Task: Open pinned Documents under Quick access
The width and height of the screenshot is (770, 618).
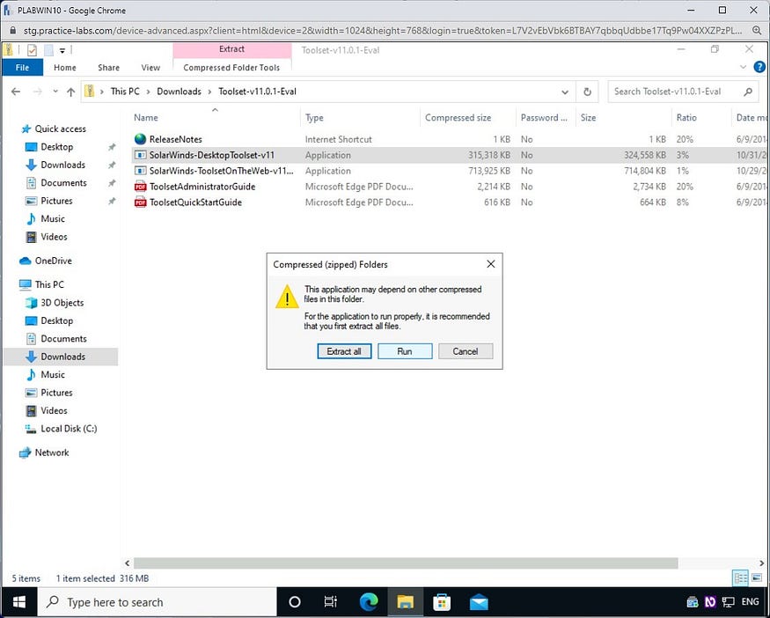Action: (63, 183)
